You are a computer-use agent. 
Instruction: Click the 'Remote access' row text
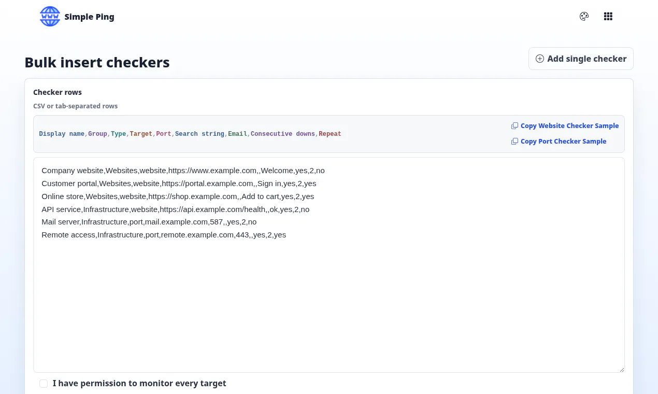pyautogui.click(x=164, y=235)
